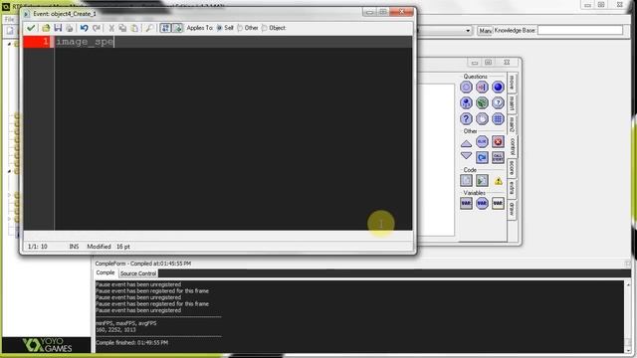Open the Compile output tab
Screen dimensions: 637x358
click(x=106, y=272)
